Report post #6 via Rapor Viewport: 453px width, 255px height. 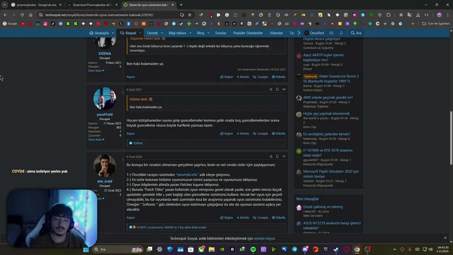(131, 134)
